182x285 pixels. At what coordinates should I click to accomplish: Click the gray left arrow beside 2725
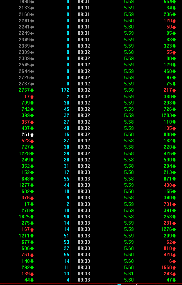(x=32, y=78)
